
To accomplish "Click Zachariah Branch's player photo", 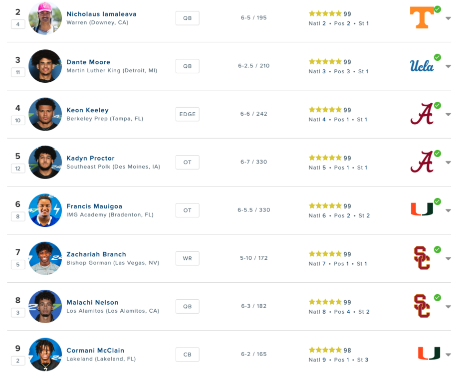I will 45,258.
